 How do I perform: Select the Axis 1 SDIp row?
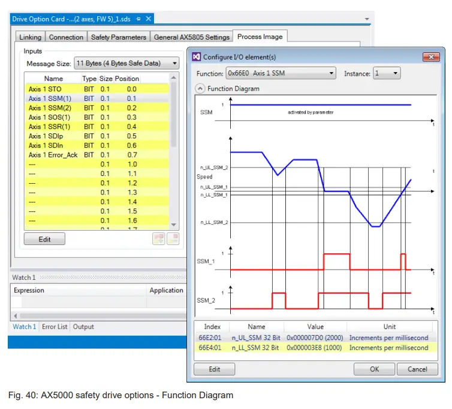97,136
